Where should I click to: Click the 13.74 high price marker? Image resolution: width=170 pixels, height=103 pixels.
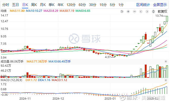tap(159, 16)
